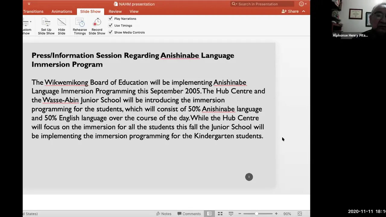
Task: Click the zoom out minus button
Action: [240, 214]
